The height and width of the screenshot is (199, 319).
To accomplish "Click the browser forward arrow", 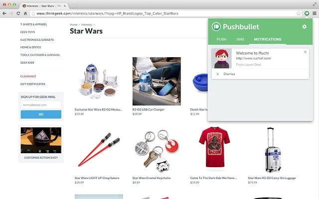I will pyautogui.click(x=11, y=13).
